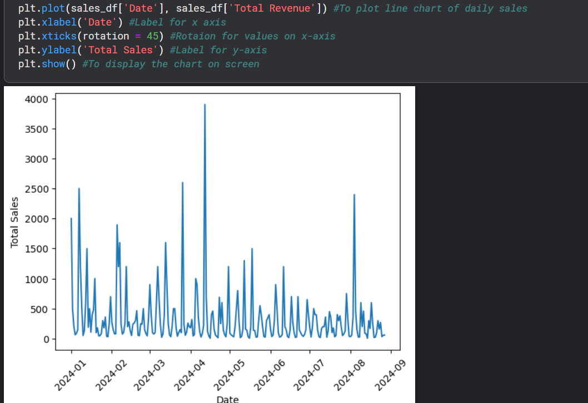This screenshot has height=403, width=588.
Task: Click the 2024-06 x-axis tick label
Action: tap(269, 375)
